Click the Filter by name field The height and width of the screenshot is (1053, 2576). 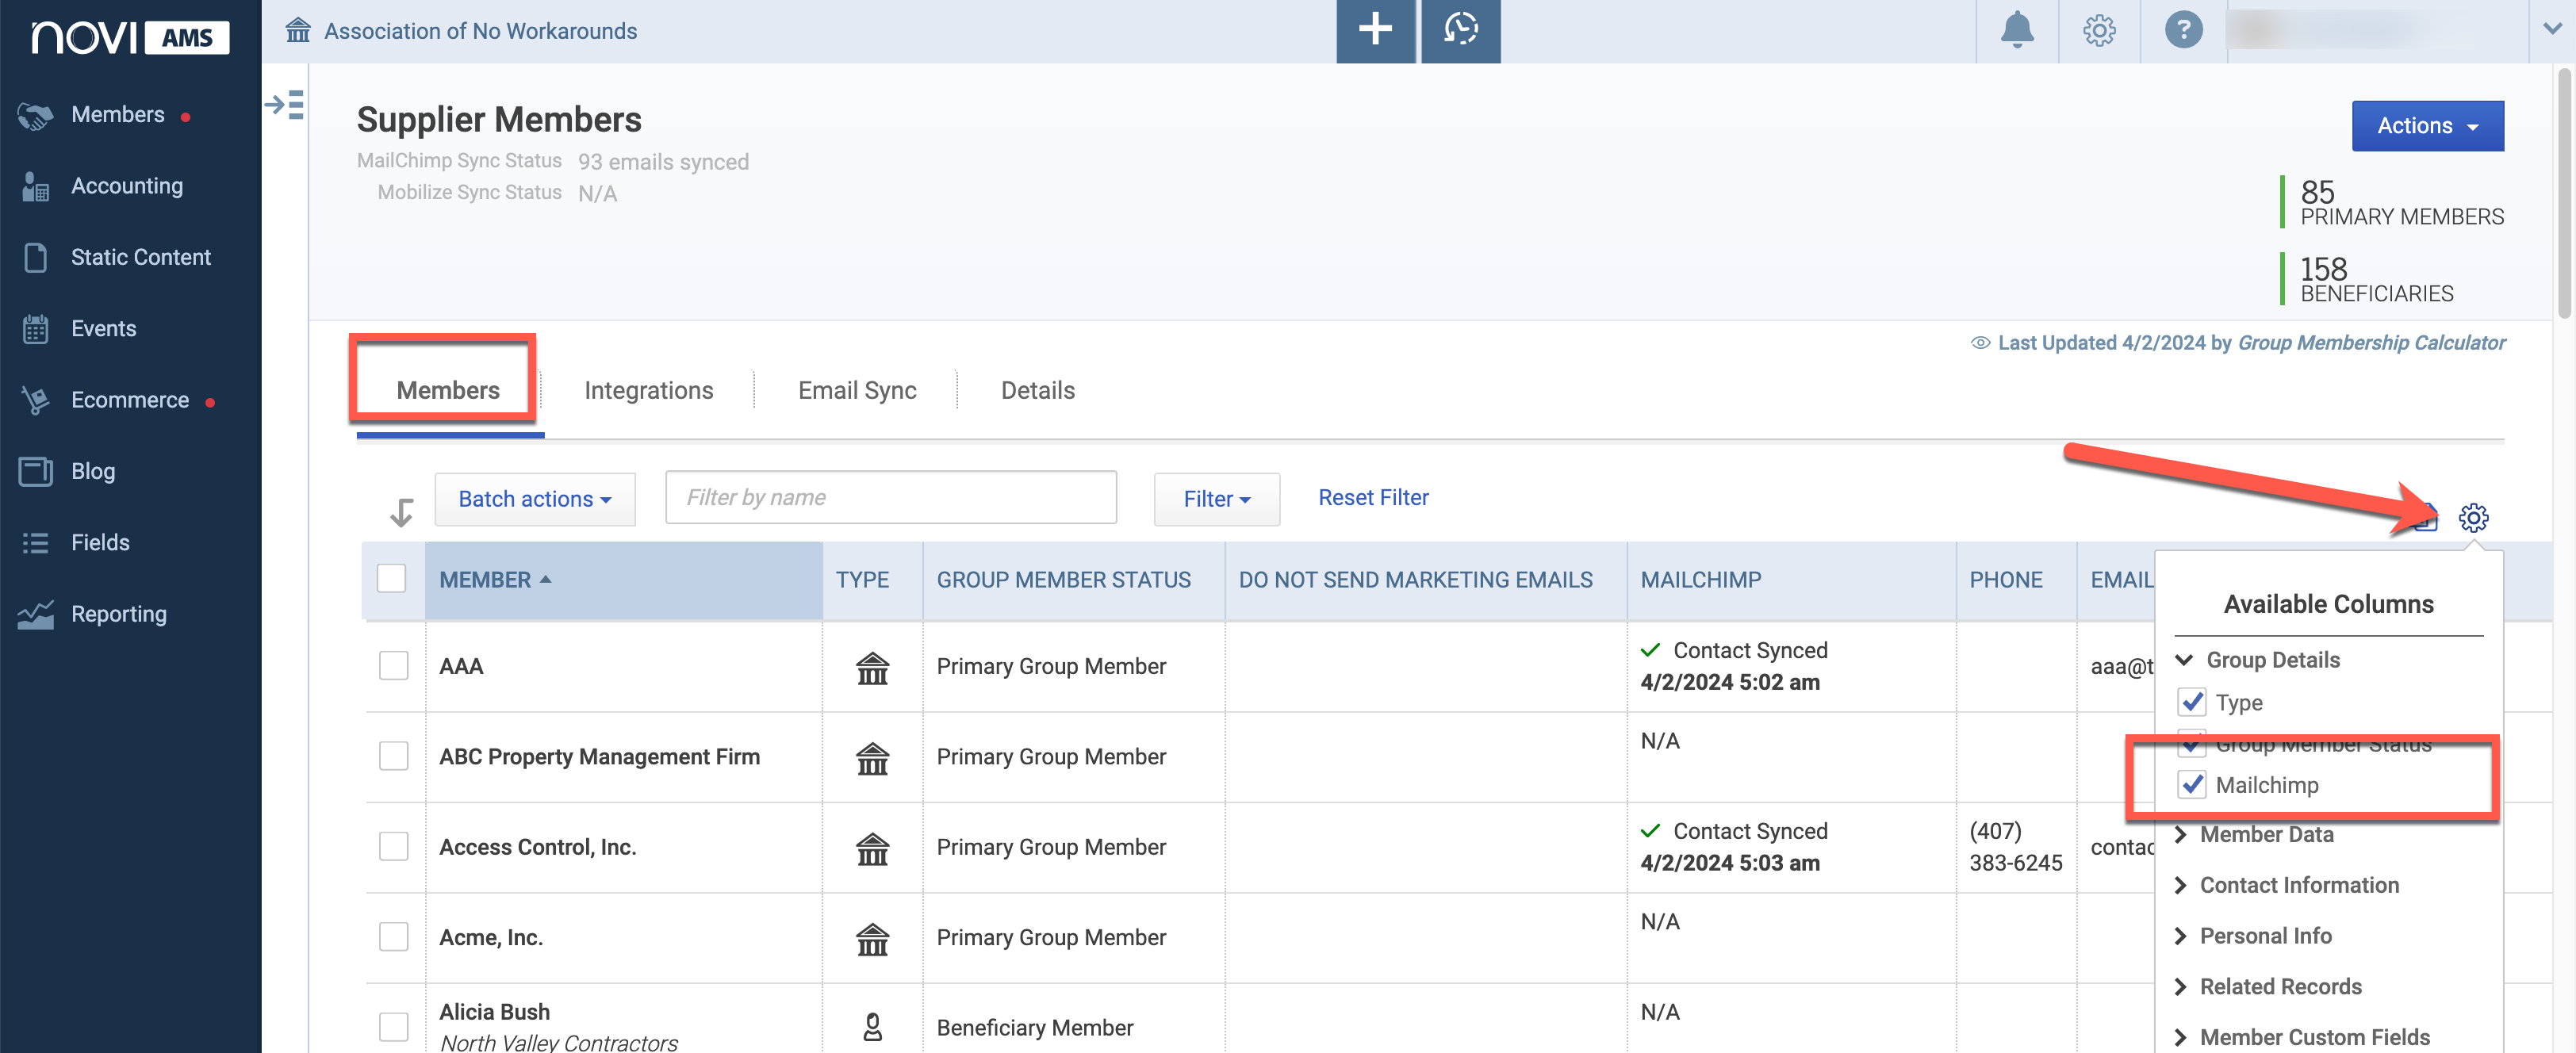[x=890, y=497]
